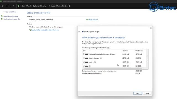Image resolution: width=177 pixels, height=99 pixels.
Task: Select 'System Reserved (H:)' row text
Action: pyautogui.click(x=95, y=58)
